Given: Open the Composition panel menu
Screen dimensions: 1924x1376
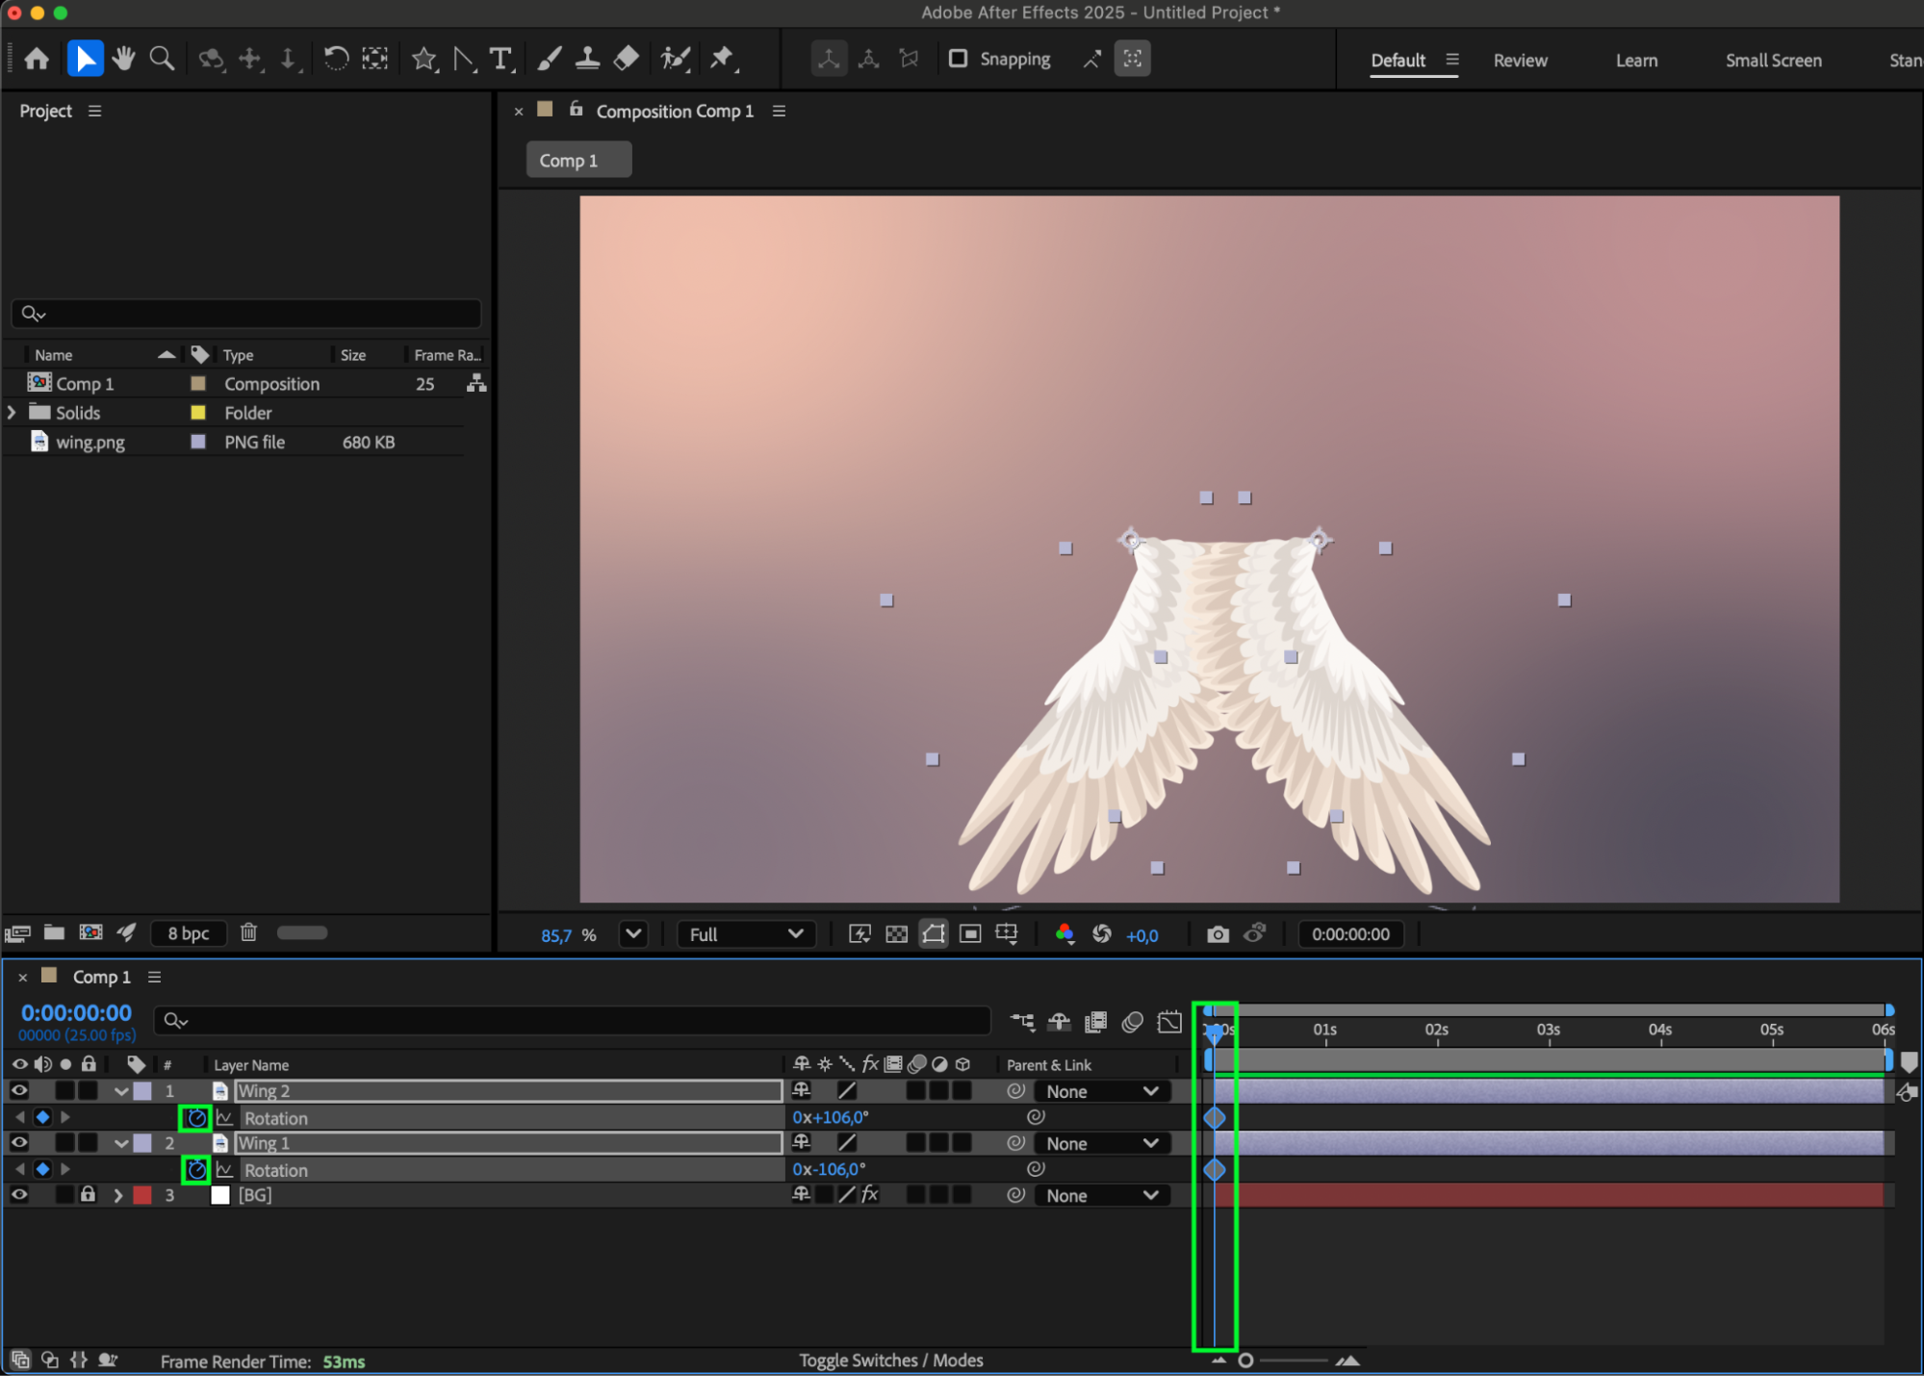Looking at the screenshot, I should point(779,112).
